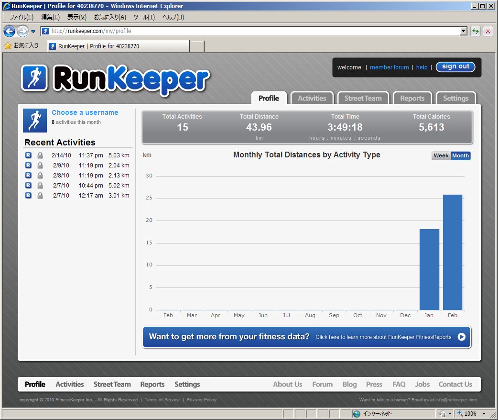Click the profile avatar runner image
Image resolution: width=498 pixels, height=420 pixels.
pyautogui.click(x=35, y=121)
